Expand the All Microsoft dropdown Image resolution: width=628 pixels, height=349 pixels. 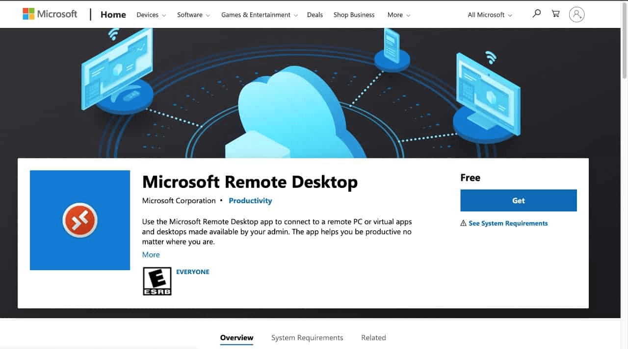489,15
